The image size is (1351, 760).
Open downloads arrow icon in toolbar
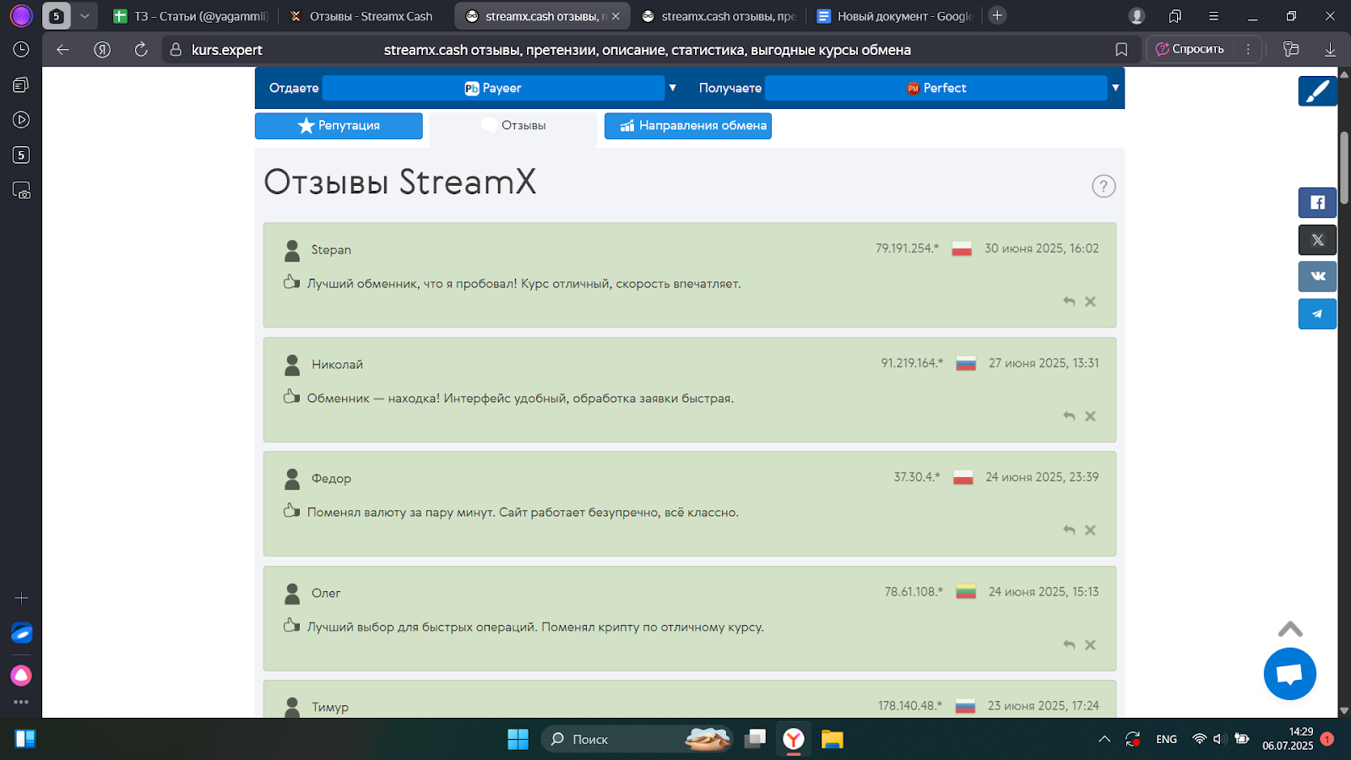pos(1330,50)
